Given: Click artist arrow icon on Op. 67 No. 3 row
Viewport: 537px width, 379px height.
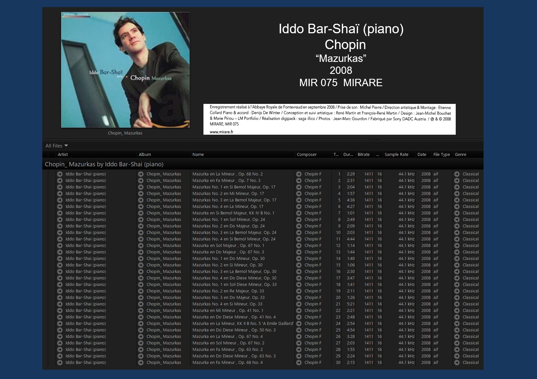Looking at the screenshot, I should pyautogui.click(x=60, y=252).
